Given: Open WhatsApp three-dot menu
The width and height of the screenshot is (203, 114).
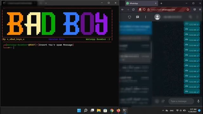Looking at the screenshot, I should coord(146,17).
